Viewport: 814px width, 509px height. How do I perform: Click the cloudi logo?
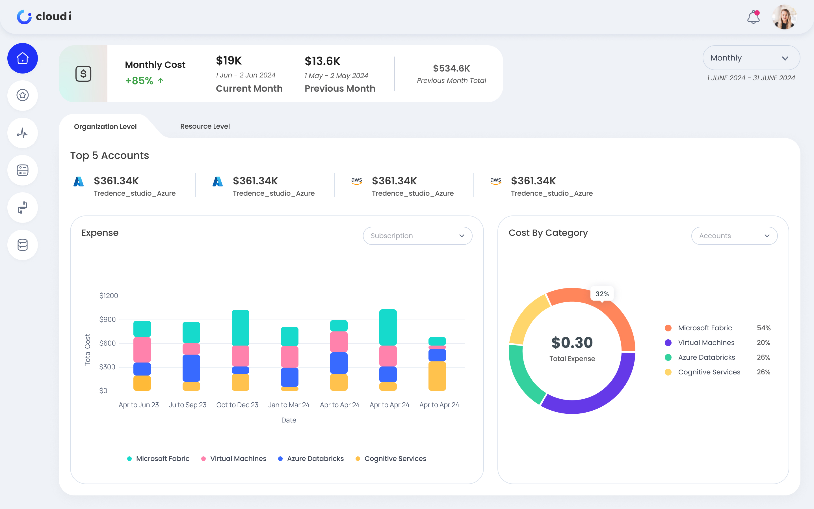coord(44,16)
